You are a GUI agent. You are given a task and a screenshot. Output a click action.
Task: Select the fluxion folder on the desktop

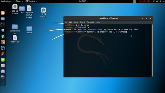tap(29, 30)
